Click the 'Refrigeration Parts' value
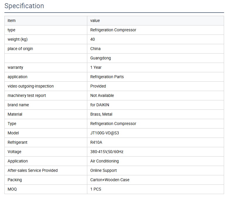The height and width of the screenshot is (197, 227). (107, 77)
